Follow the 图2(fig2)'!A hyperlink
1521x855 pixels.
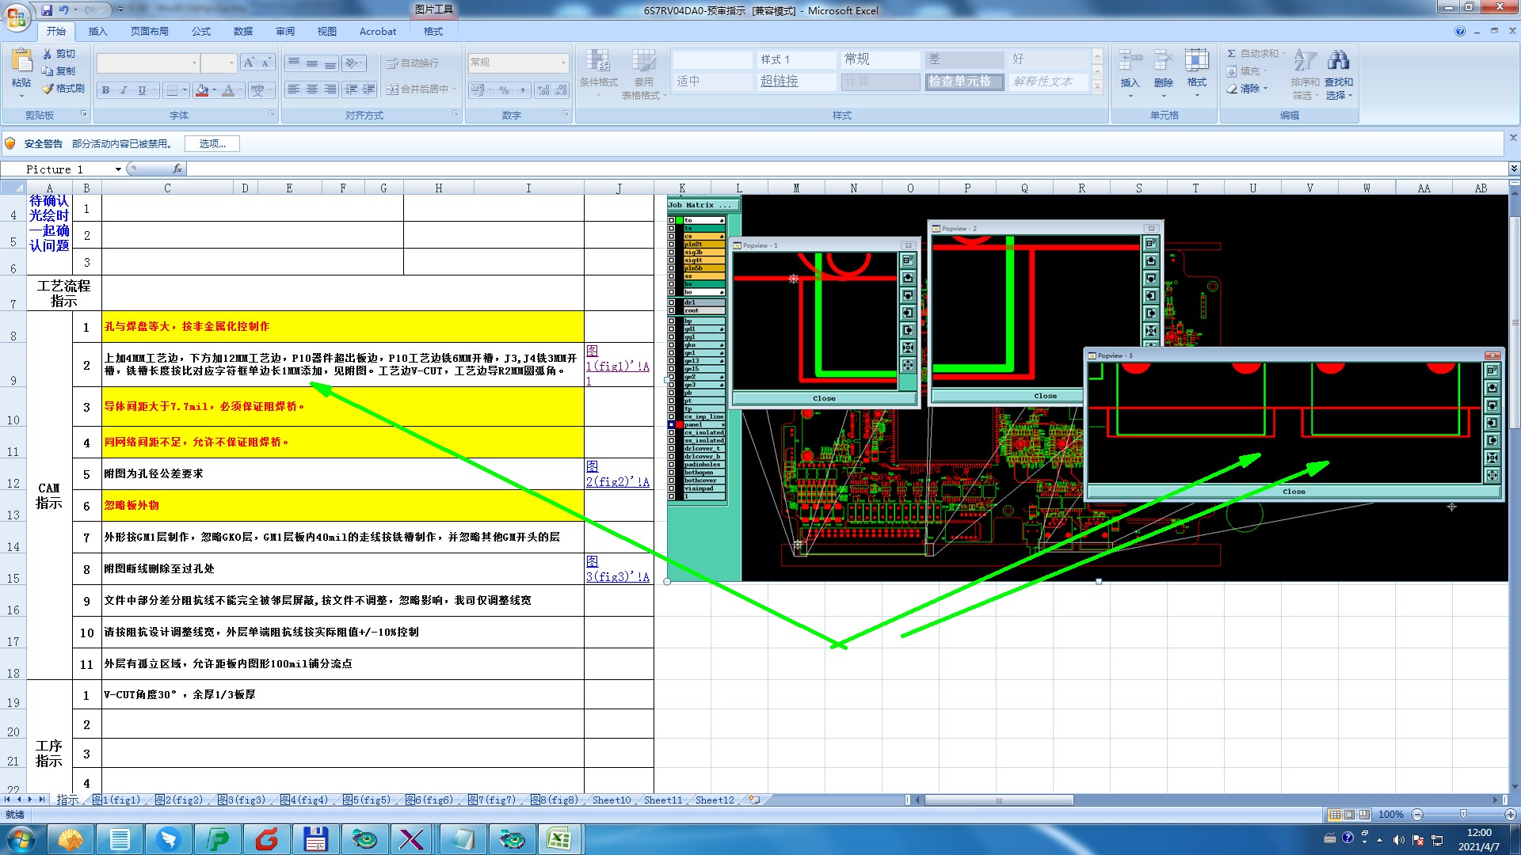click(617, 473)
